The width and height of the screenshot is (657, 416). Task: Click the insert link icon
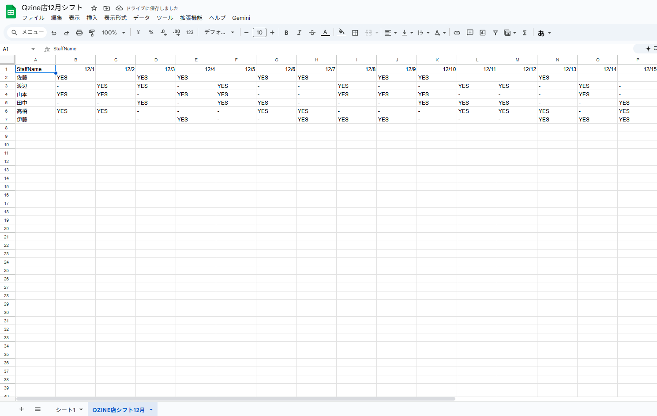pyautogui.click(x=457, y=33)
